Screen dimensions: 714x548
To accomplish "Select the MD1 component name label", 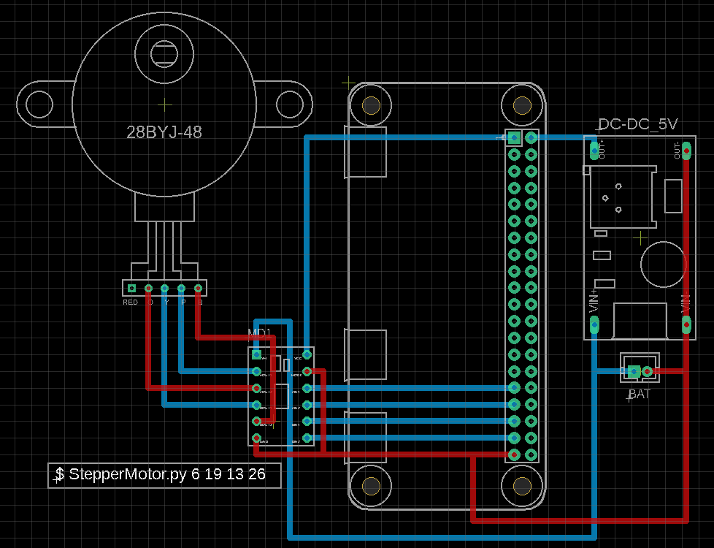I will tap(259, 333).
